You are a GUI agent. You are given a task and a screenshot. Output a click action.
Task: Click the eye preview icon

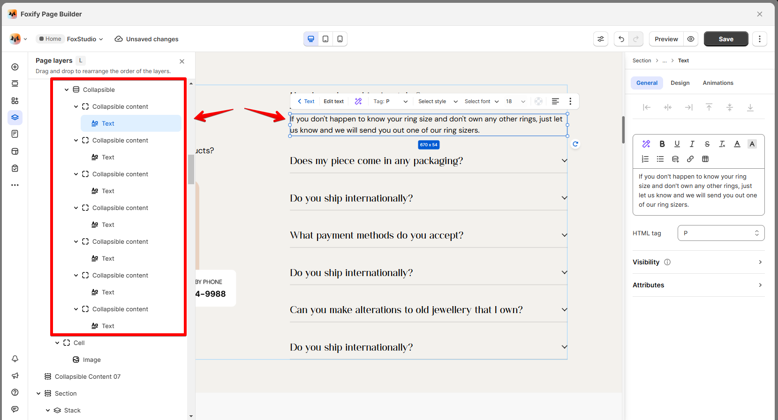(x=691, y=39)
